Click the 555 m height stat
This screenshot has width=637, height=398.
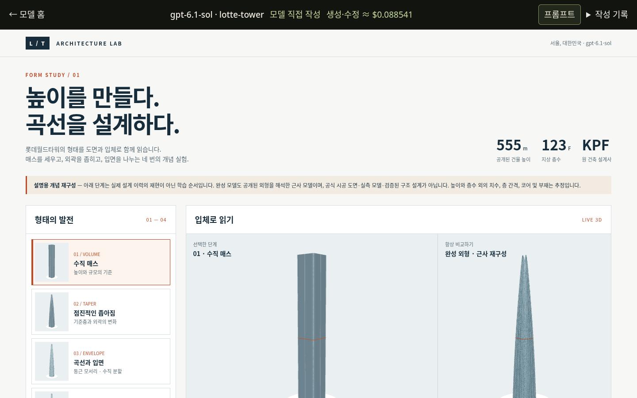513,150
